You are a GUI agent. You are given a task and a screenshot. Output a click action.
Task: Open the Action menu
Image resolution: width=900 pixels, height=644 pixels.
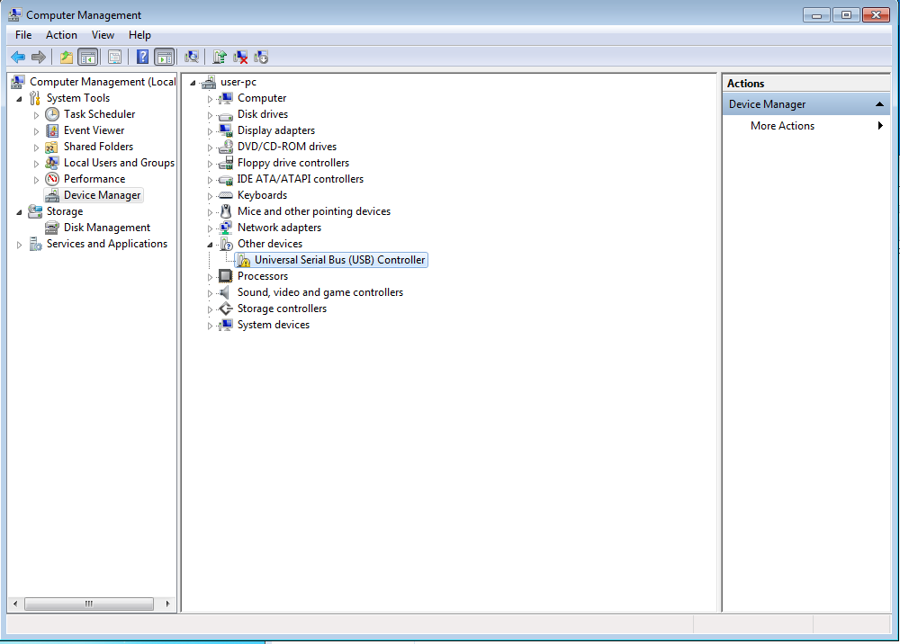tap(61, 35)
